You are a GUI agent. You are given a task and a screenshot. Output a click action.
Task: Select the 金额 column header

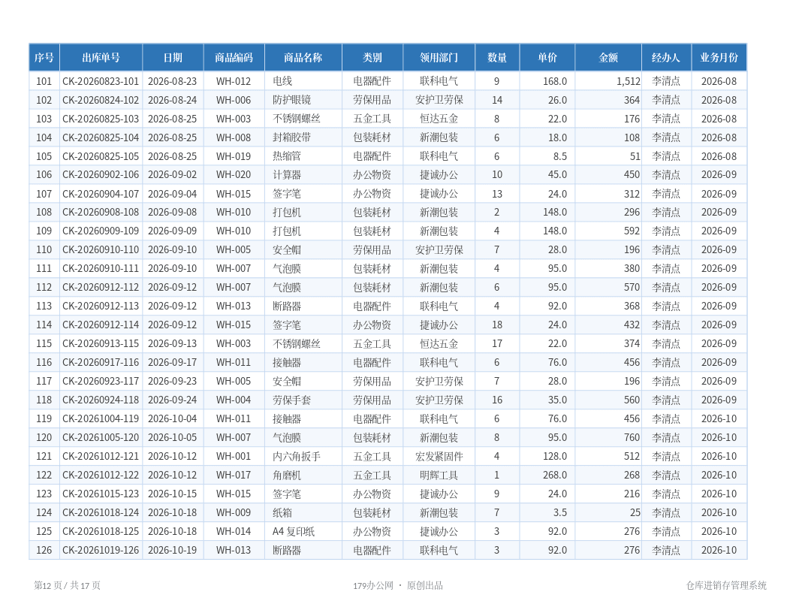[608, 58]
